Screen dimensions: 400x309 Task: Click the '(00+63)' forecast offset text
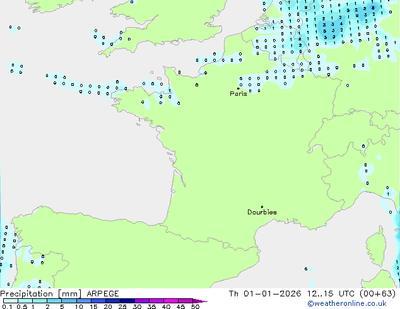pyautogui.click(x=377, y=294)
